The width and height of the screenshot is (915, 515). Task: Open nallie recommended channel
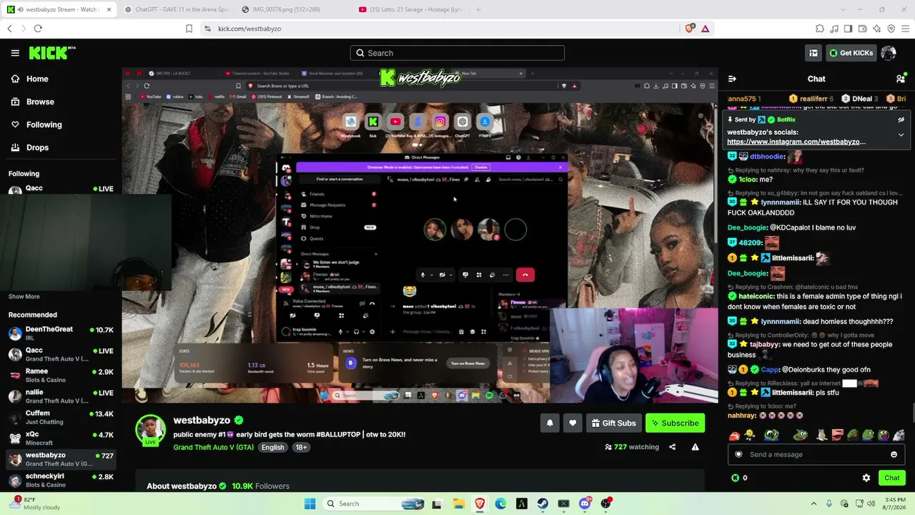click(x=61, y=396)
